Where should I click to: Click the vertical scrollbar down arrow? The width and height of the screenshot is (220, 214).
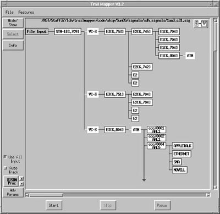[215, 188]
